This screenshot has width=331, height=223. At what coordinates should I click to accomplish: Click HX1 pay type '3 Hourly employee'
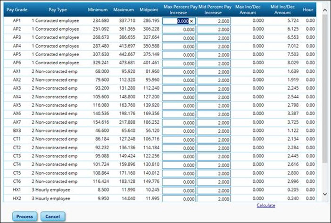point(51,190)
